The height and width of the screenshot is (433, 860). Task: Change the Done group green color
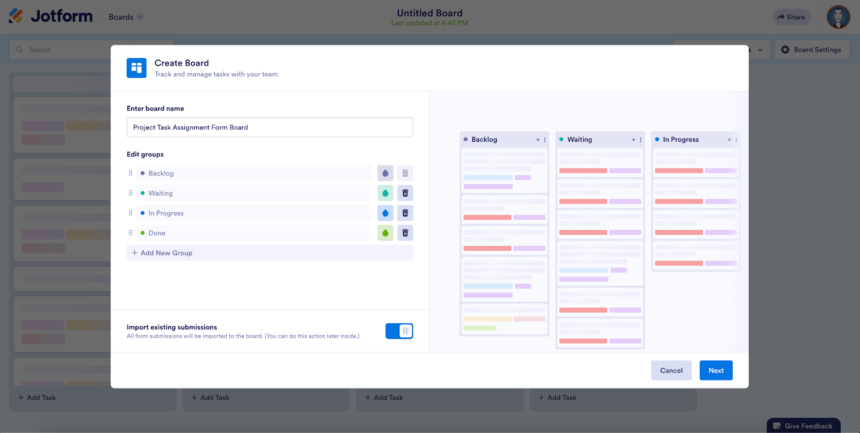point(385,233)
